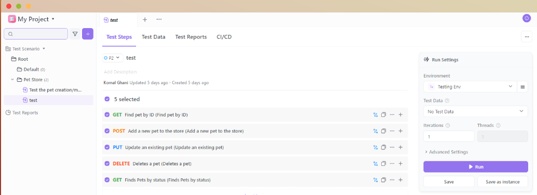Copy the Add a new pet step

(384, 131)
